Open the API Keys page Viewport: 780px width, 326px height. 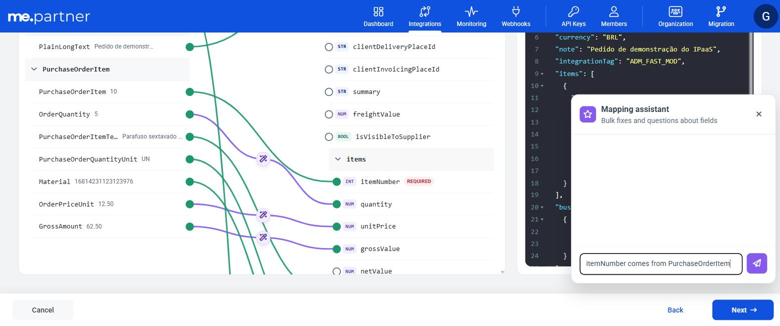click(x=573, y=16)
